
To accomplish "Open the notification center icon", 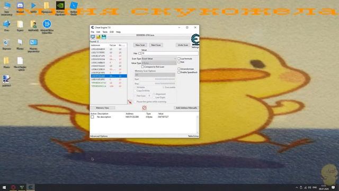I will [333, 187].
